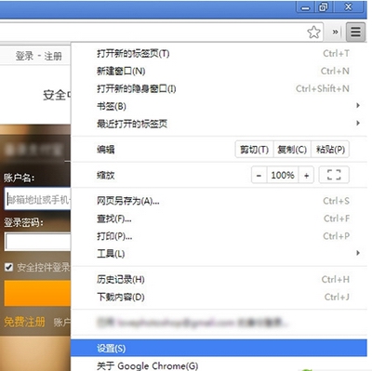This screenshot has width=372, height=371.
Task: Open the 免费注册 free registration link
Action: tap(24, 322)
